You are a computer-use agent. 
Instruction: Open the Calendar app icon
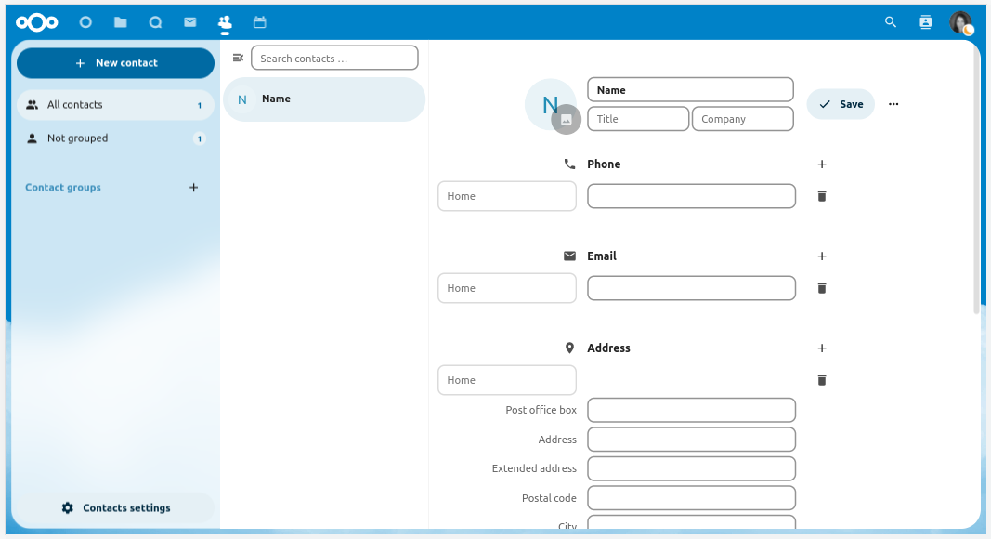[259, 22]
